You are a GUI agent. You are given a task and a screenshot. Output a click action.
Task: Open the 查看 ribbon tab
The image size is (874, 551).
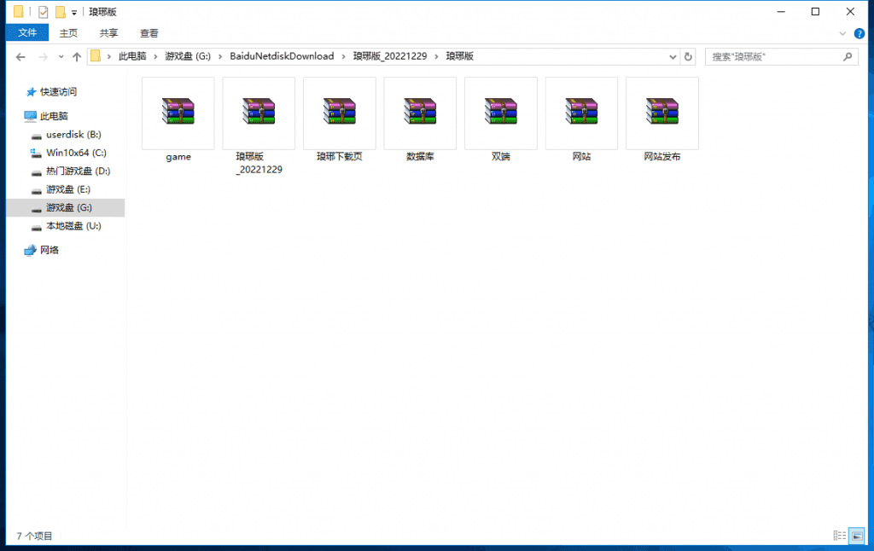pyautogui.click(x=149, y=33)
